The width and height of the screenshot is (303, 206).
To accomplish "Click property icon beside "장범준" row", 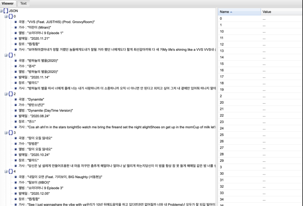I will click(16, 144).
